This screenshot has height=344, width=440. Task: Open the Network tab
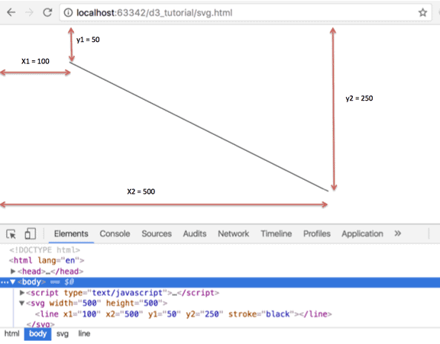point(234,233)
